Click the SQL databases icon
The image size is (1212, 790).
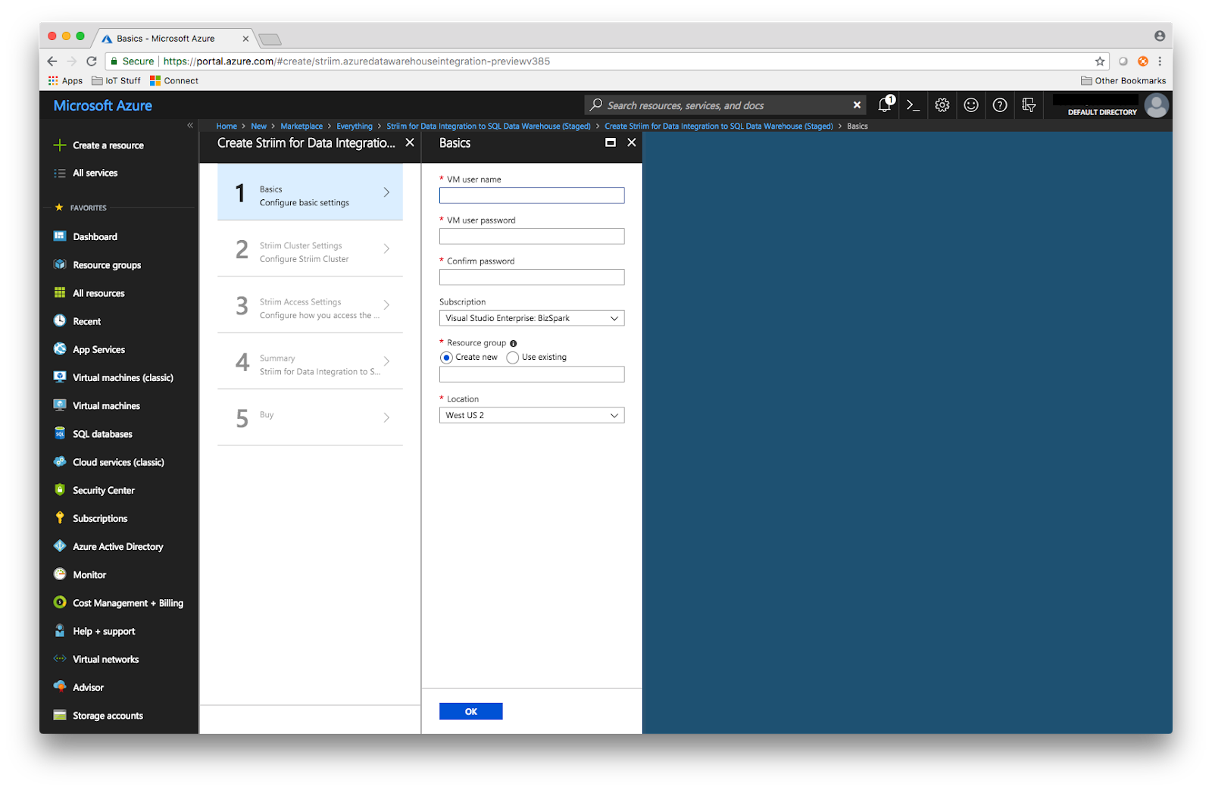click(60, 433)
